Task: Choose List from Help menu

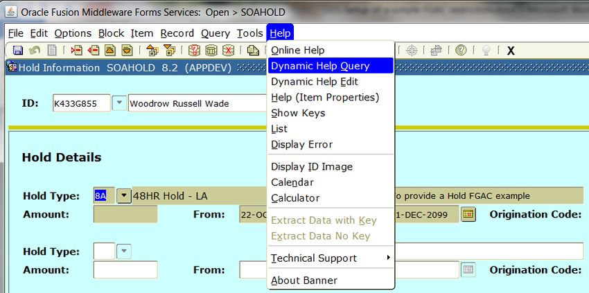Action: click(331, 129)
